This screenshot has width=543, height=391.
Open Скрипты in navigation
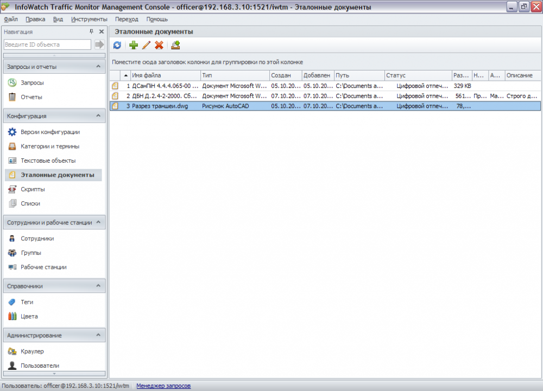tap(33, 189)
